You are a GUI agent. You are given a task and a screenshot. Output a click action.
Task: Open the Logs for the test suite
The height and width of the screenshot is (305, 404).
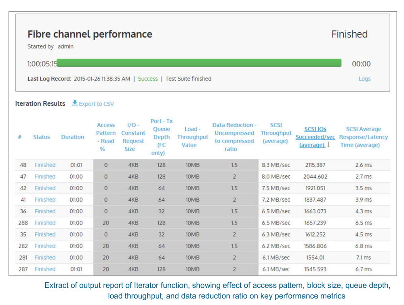coord(364,79)
